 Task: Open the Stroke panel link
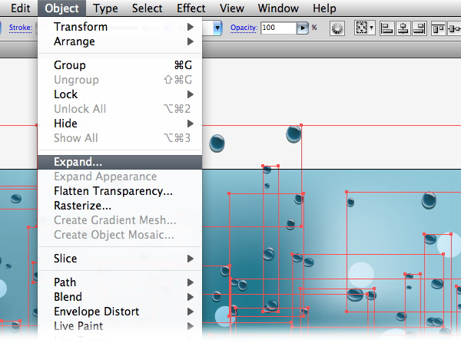coord(21,28)
